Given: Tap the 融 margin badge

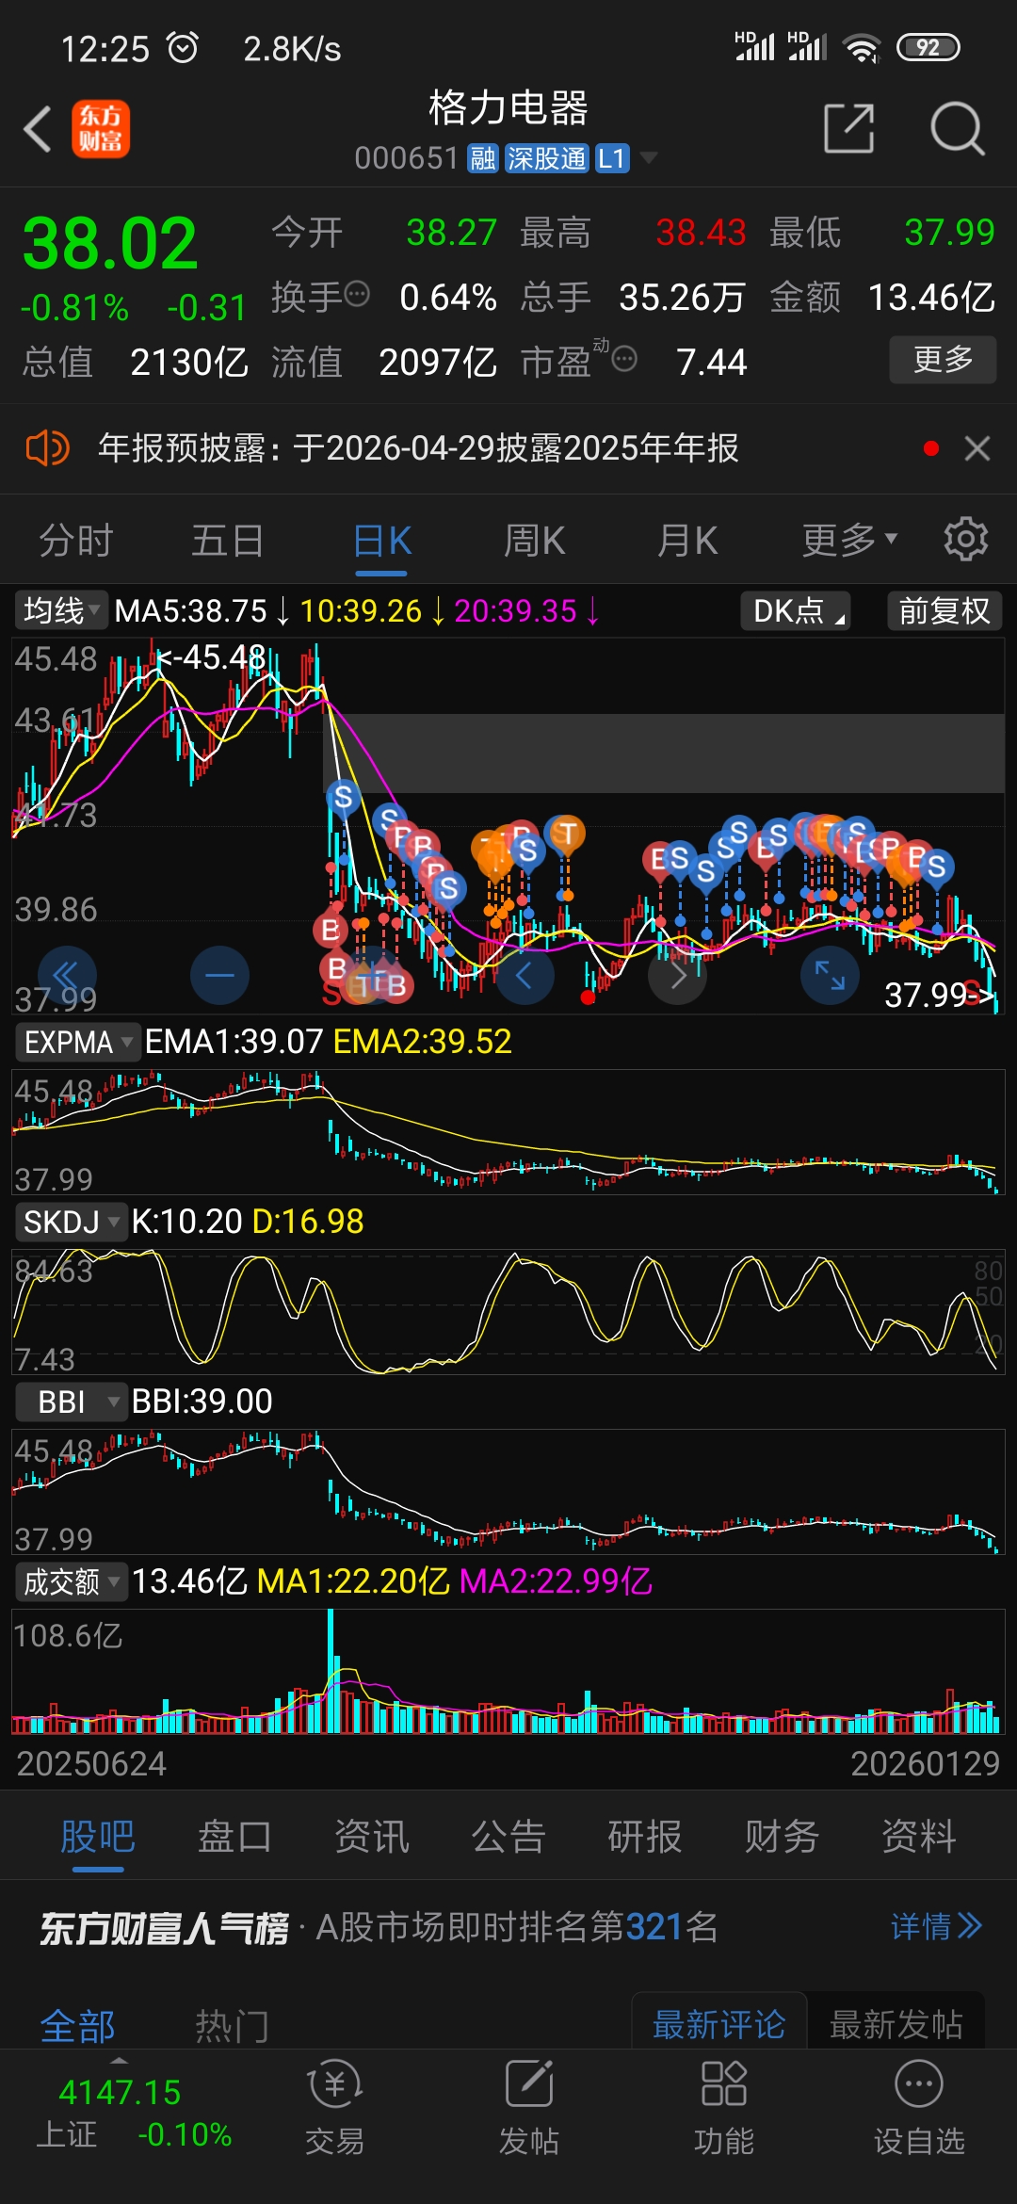Looking at the screenshot, I should click(483, 158).
